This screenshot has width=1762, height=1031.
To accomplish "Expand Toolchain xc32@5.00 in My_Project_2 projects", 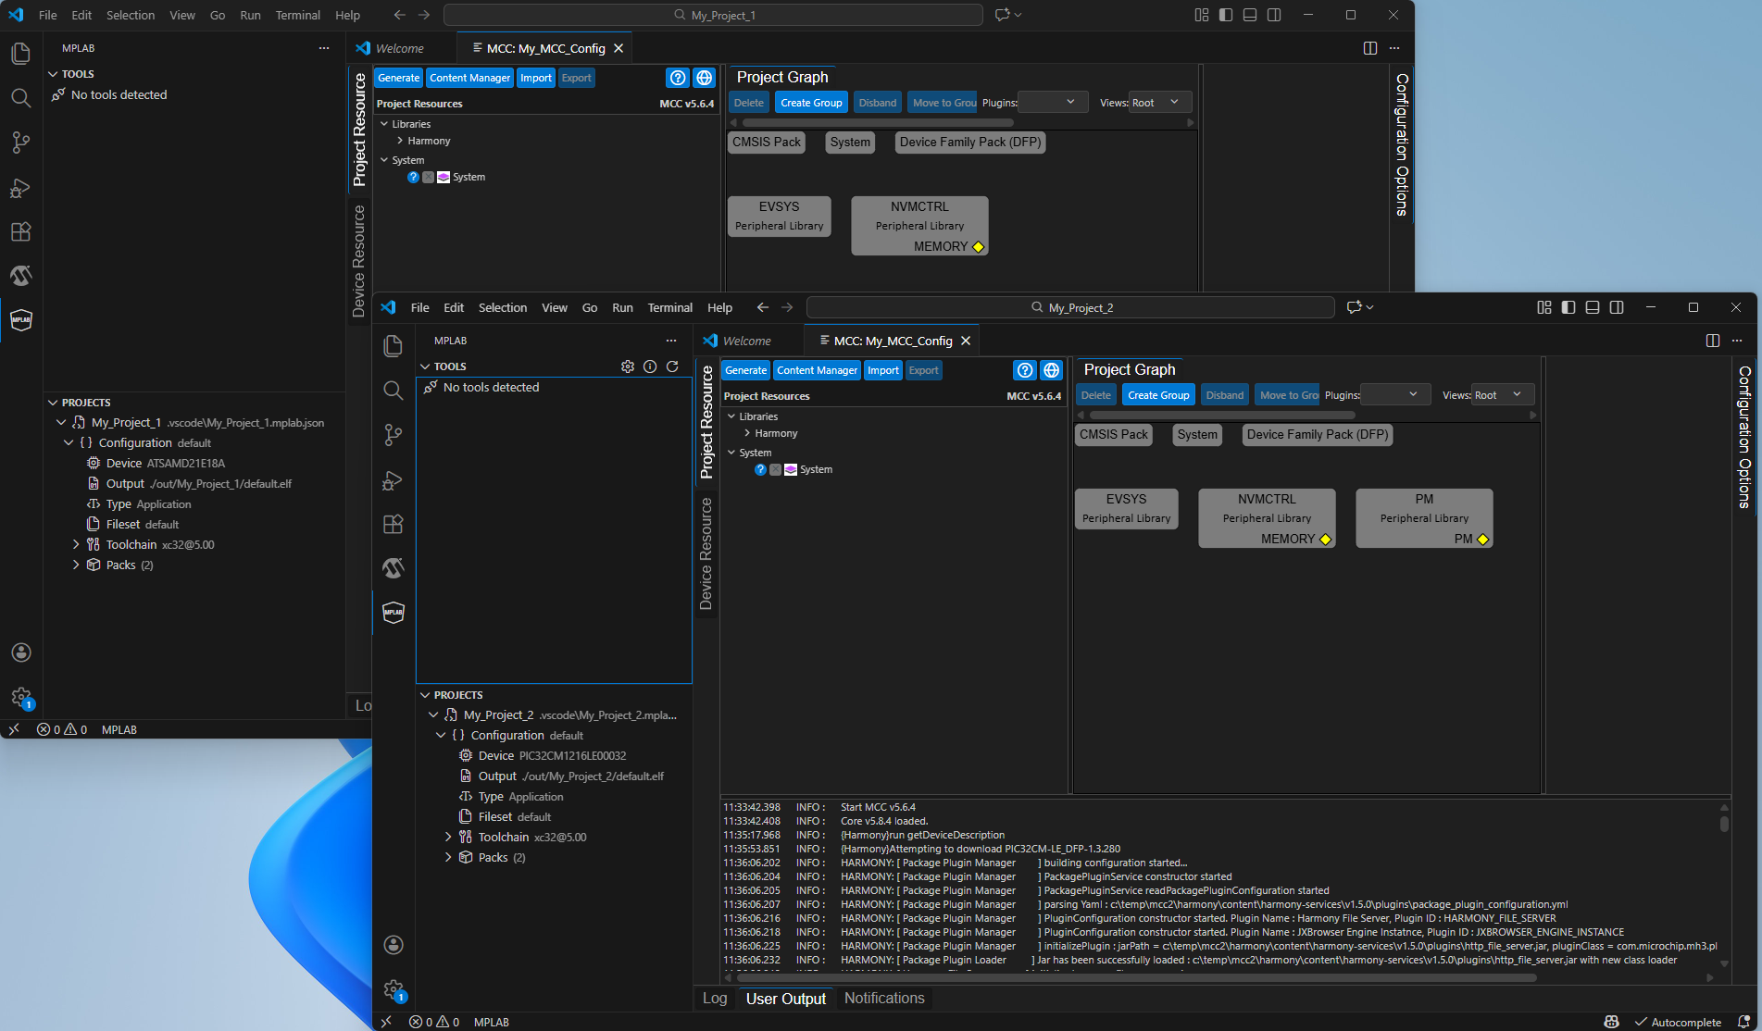I will 449,837.
